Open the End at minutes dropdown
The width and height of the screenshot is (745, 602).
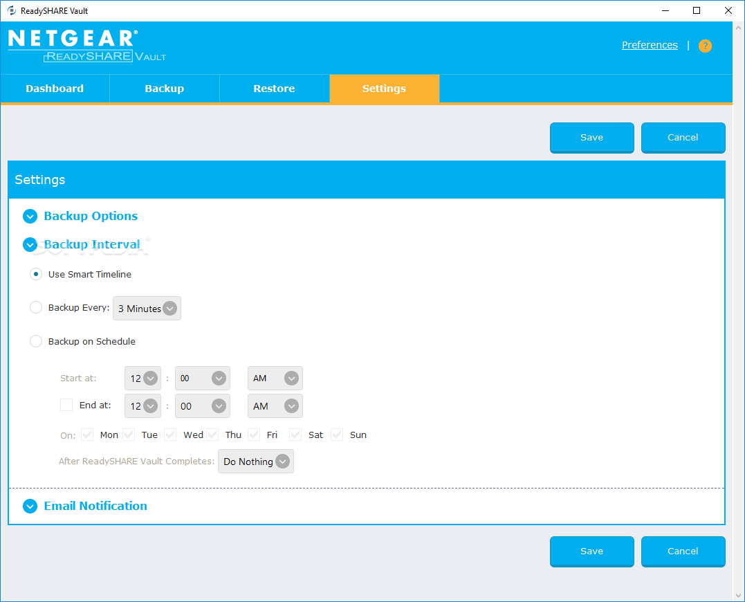tap(203, 405)
